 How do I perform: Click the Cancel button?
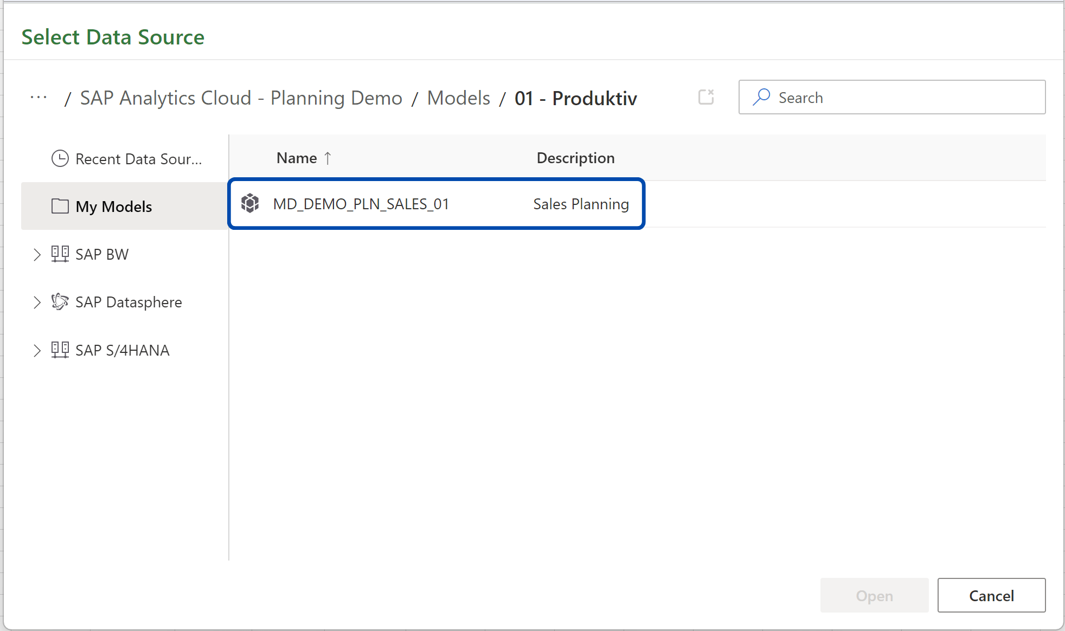[x=991, y=595]
